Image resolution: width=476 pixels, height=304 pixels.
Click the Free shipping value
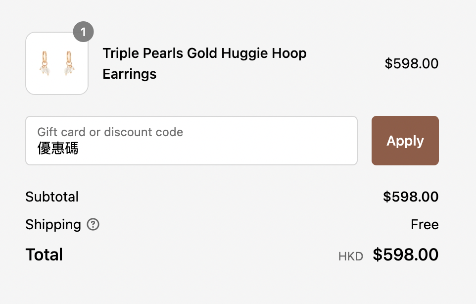point(425,225)
